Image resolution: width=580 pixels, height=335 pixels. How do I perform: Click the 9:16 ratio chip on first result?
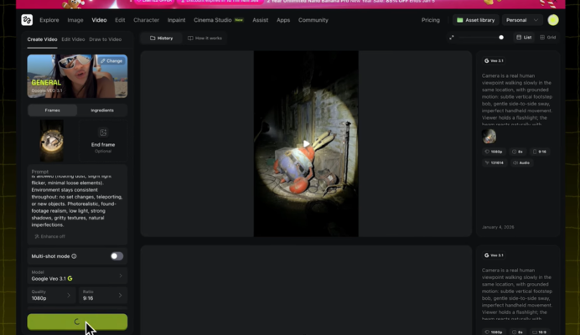click(x=539, y=152)
